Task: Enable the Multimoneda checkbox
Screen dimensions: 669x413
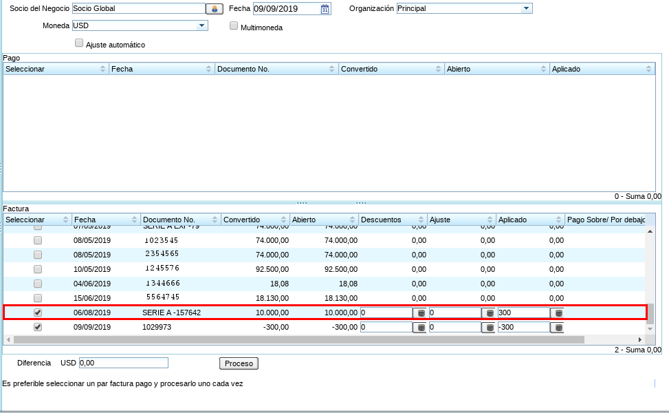Action: pos(234,26)
